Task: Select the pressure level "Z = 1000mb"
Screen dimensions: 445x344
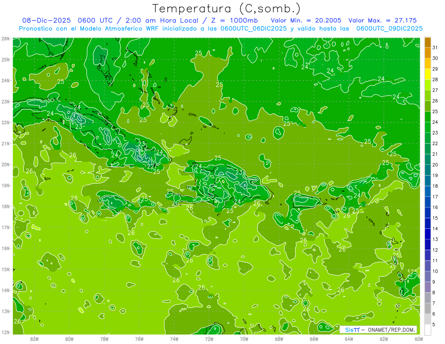Action: pos(235,20)
